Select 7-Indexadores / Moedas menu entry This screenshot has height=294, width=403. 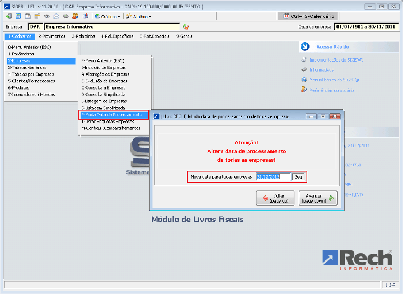41,95
